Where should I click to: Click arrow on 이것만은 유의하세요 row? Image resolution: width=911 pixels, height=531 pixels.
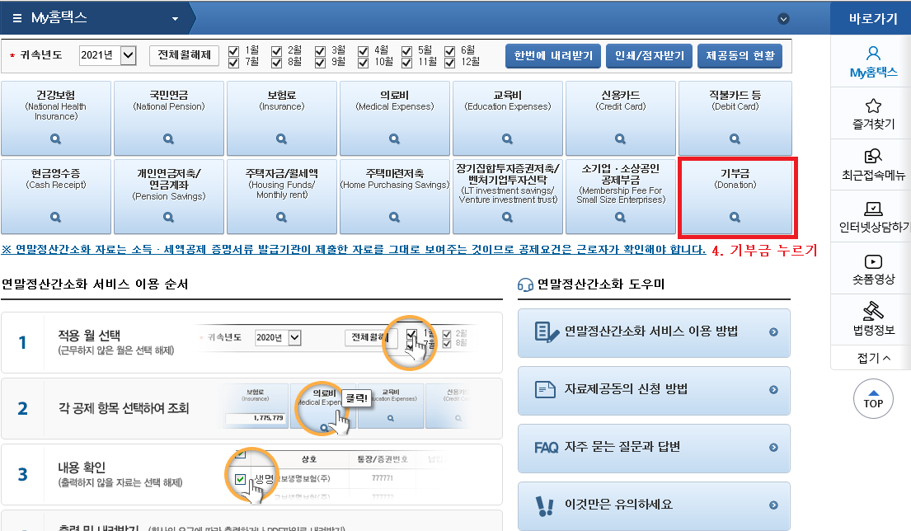click(773, 505)
